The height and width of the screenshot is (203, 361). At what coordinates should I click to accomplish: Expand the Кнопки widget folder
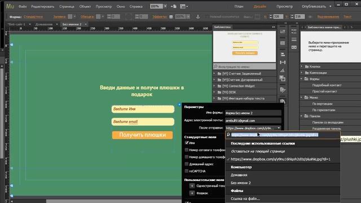click(x=302, y=67)
